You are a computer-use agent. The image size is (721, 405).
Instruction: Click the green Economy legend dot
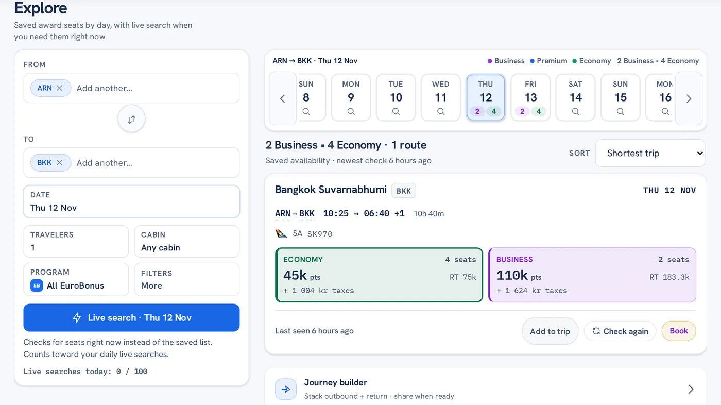click(575, 61)
